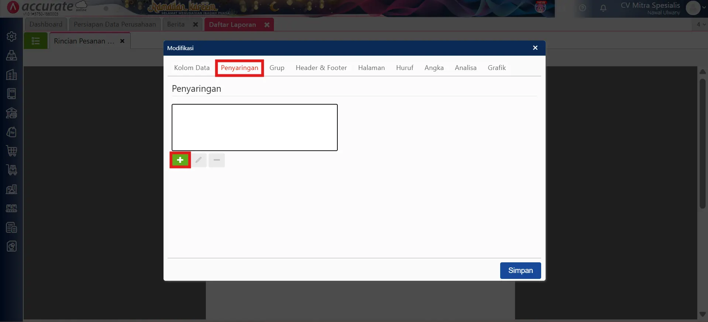Go to the Halaman tab
This screenshot has height=322, width=708.
click(x=371, y=68)
